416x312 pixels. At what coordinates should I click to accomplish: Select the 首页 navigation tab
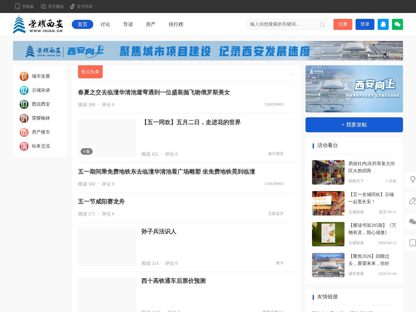(83, 24)
